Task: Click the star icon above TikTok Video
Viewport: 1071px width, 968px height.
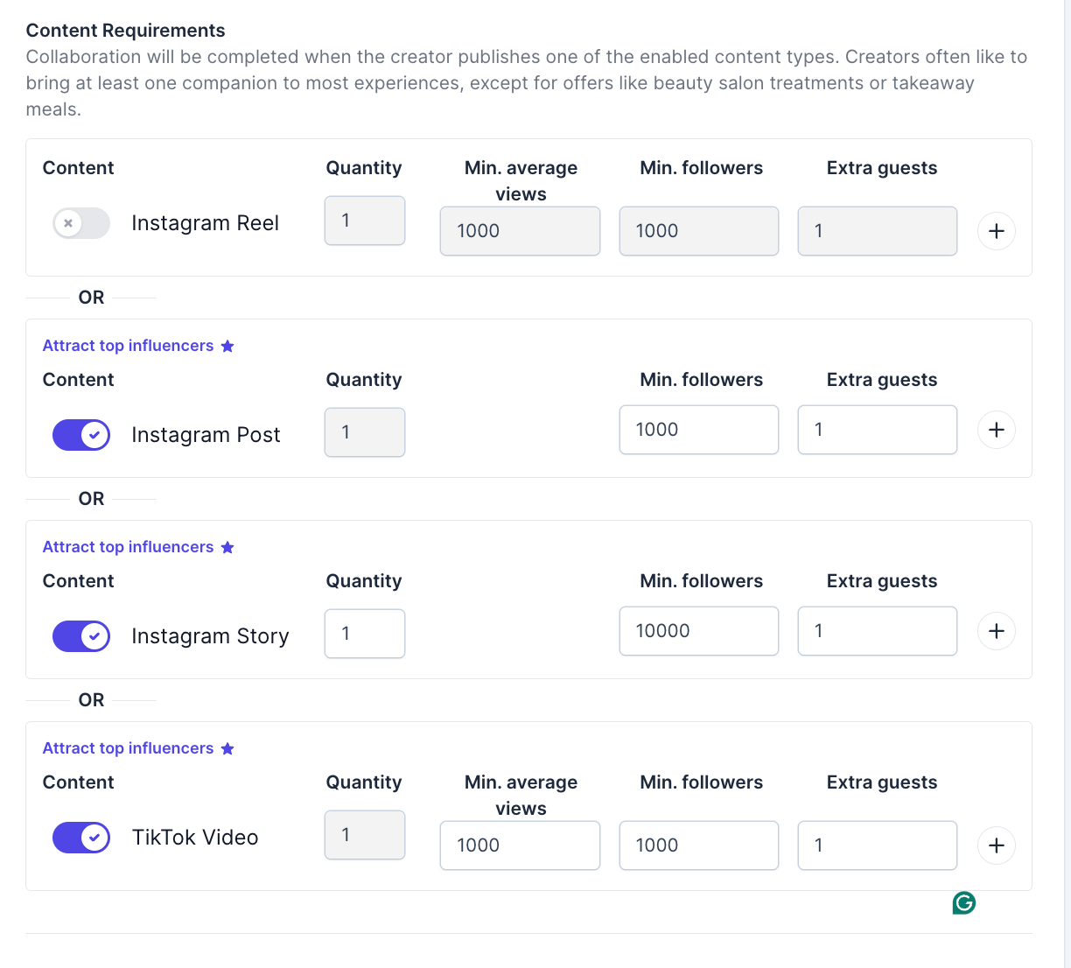Action: [x=227, y=748]
